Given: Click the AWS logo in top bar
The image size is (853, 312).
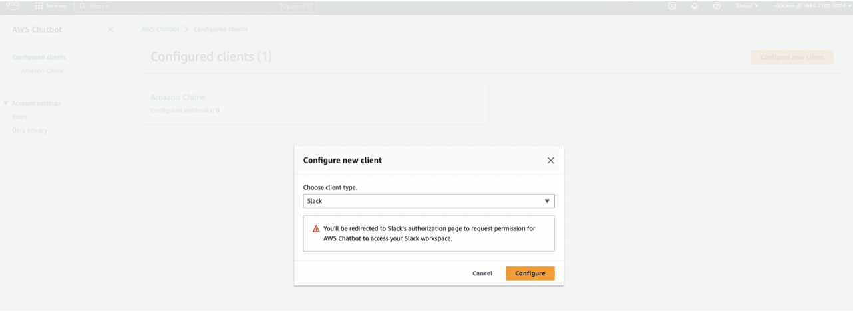Looking at the screenshot, I should 13,5.
